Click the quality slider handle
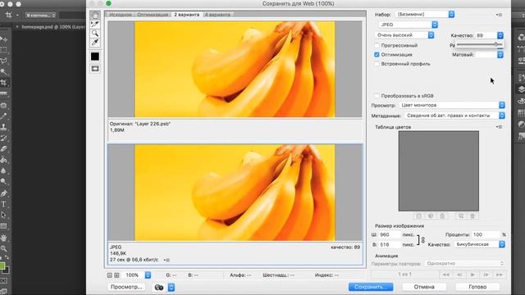Screen dimensions: 525x295 pyautogui.click(x=495, y=44)
